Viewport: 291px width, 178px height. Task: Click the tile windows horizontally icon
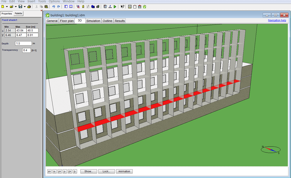[71, 6]
